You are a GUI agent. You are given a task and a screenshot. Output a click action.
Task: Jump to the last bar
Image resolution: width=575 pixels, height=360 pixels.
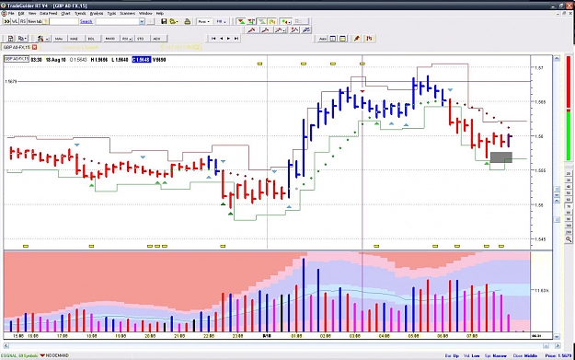pos(236,39)
